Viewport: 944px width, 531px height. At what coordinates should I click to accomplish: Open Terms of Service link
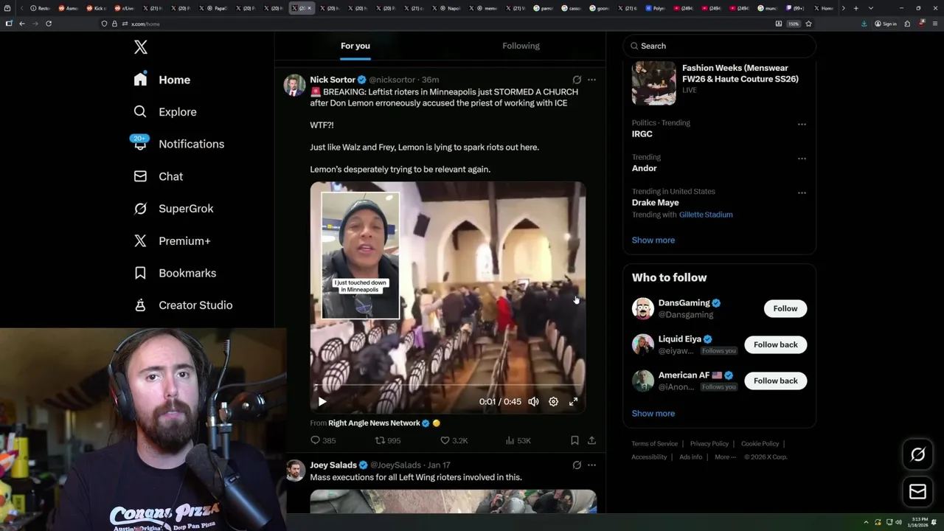654,444
